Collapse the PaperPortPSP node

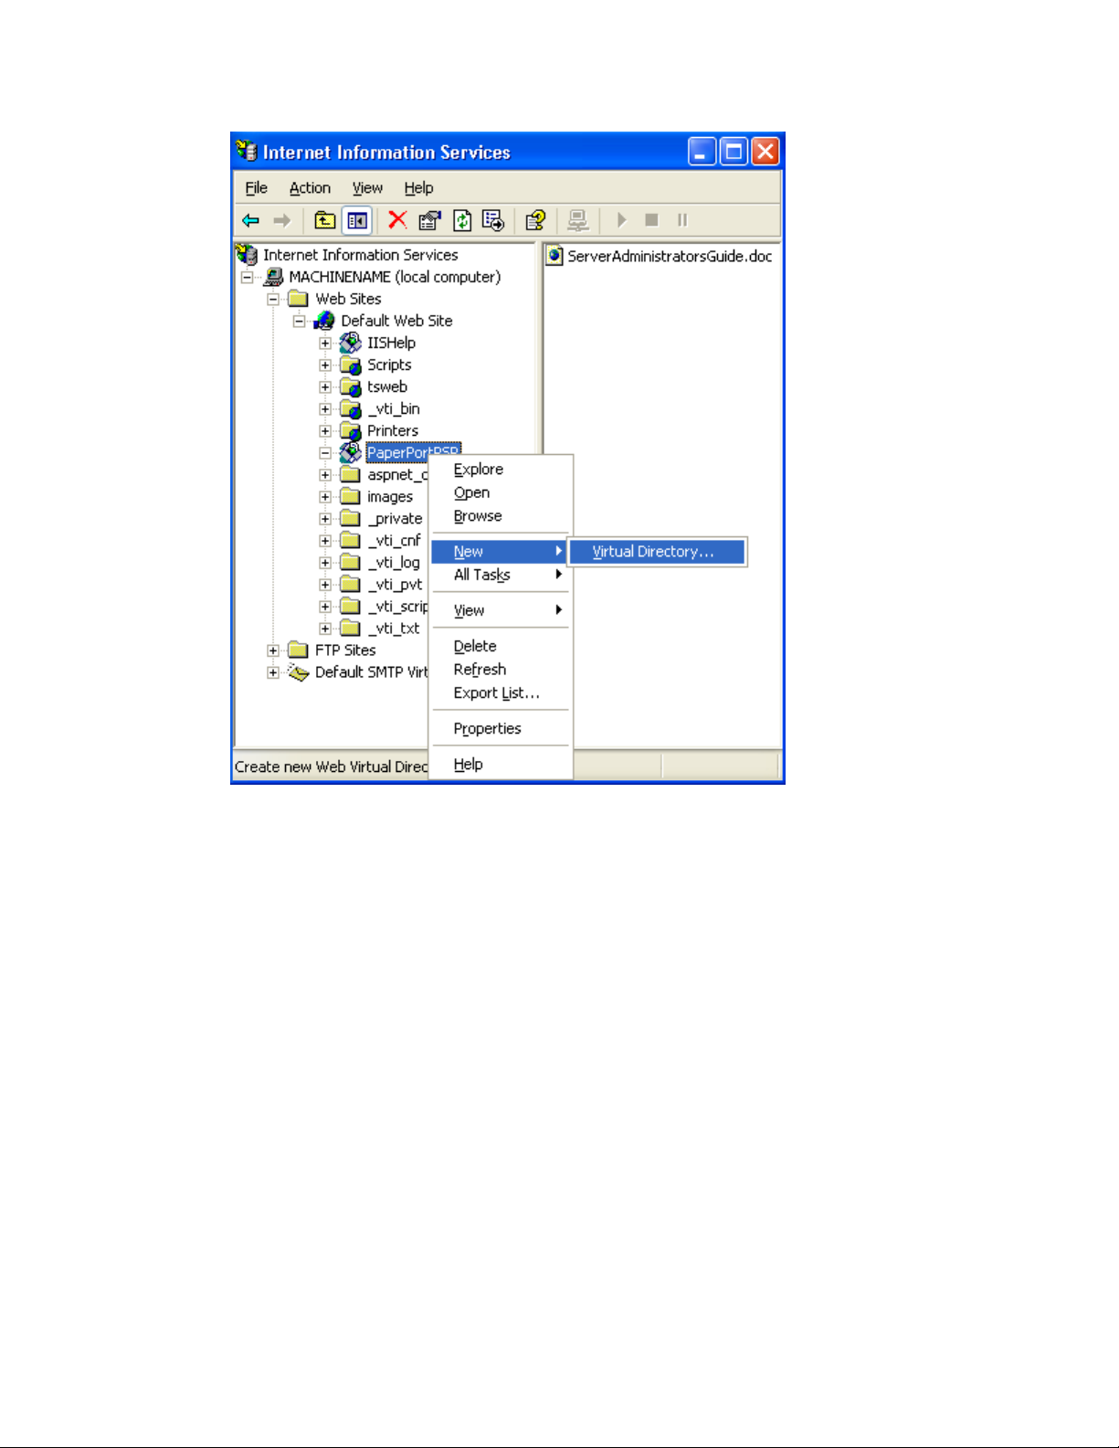point(325,452)
